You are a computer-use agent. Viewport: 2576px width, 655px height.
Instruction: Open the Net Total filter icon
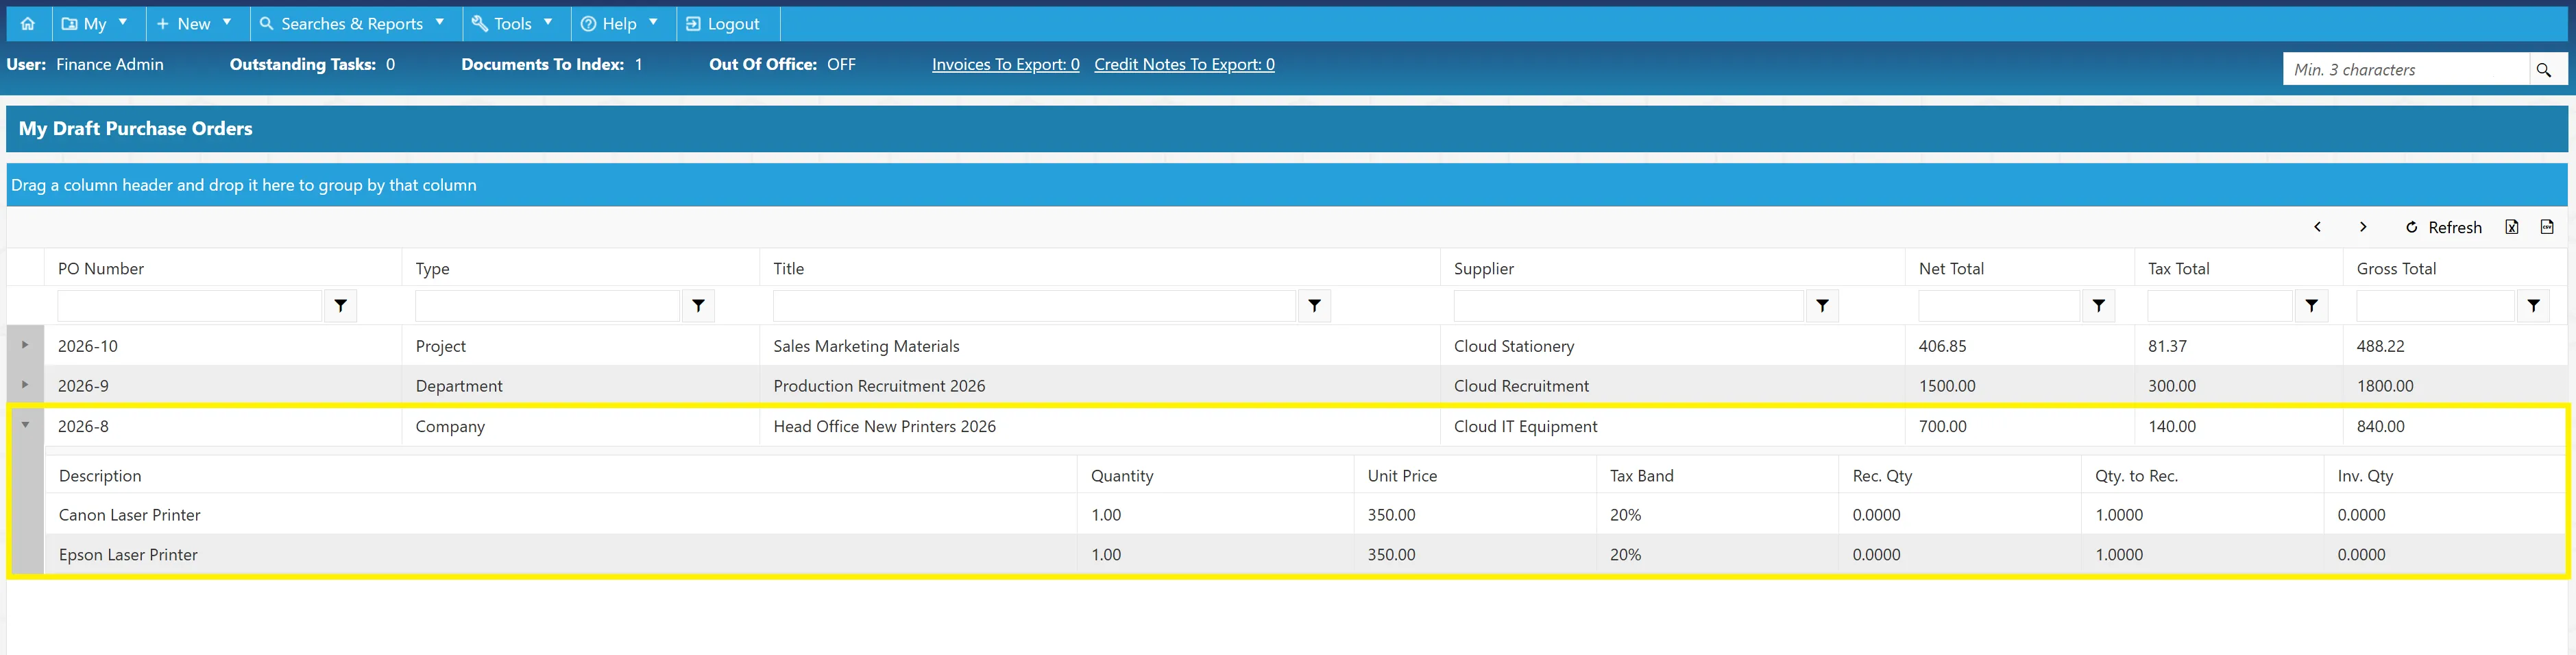(2098, 305)
